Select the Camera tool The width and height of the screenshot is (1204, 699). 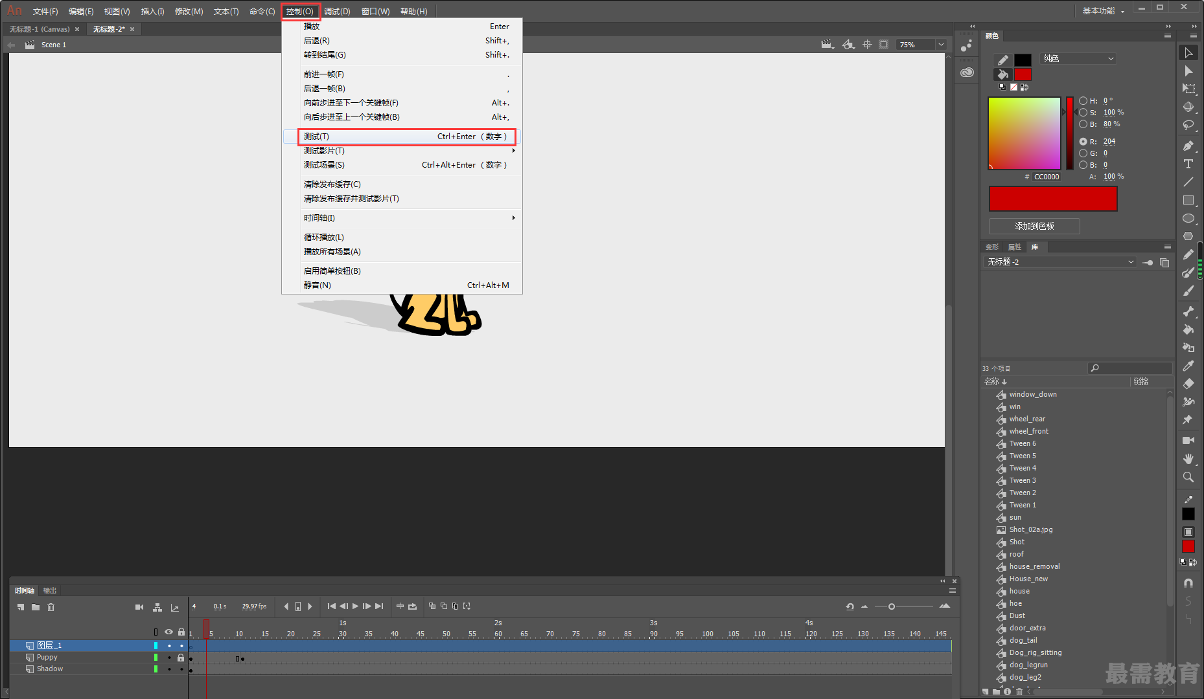coord(1188,440)
